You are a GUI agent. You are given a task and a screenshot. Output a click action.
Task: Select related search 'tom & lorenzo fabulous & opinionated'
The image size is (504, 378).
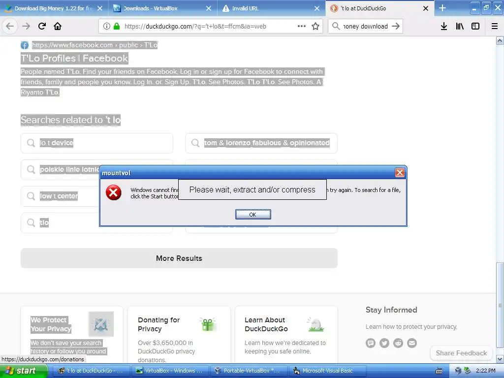(x=261, y=143)
